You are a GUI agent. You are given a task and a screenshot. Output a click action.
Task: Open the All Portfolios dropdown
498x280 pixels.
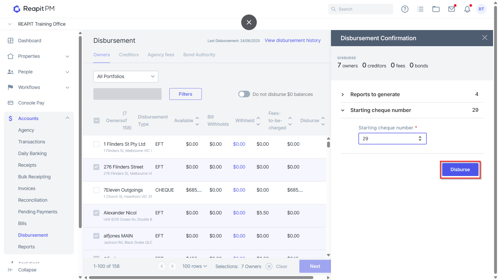pyautogui.click(x=126, y=76)
